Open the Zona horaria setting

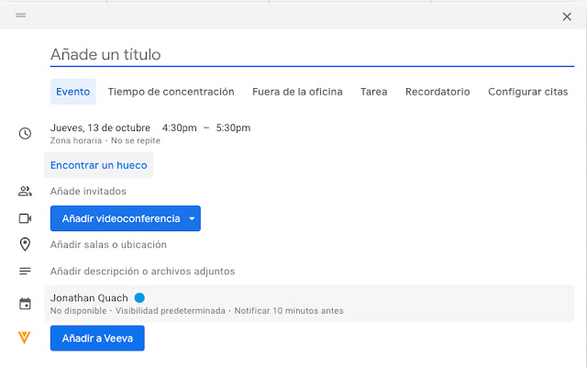click(76, 140)
